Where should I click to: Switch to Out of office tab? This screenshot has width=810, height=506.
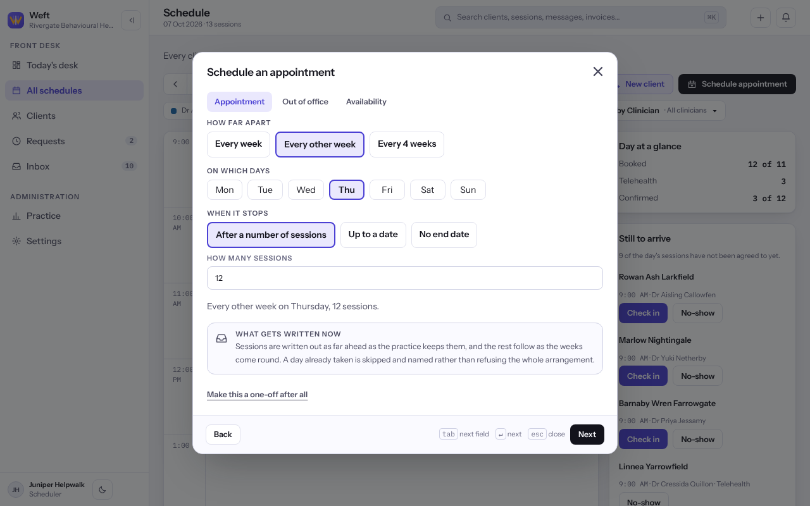tap(305, 102)
